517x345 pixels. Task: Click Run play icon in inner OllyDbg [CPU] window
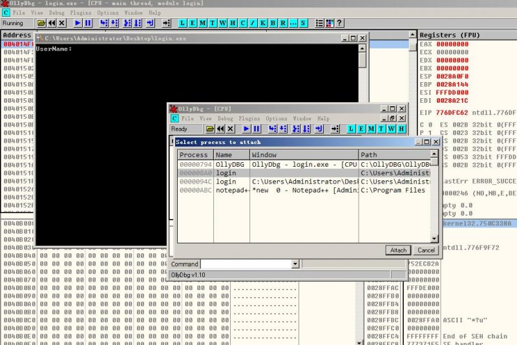click(246, 129)
